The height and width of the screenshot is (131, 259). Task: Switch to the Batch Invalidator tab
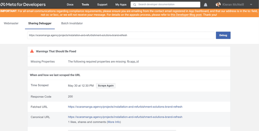[x=72, y=24]
